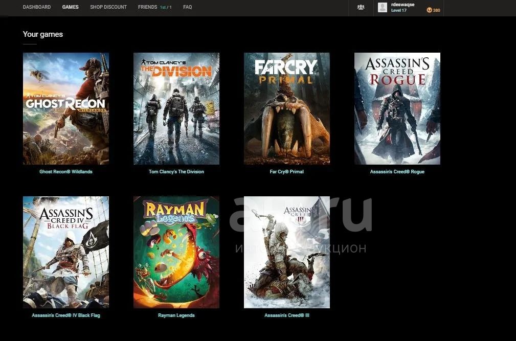516x341 pixels.
Task: Click Tom Clancy's The Division title link
Action: 176,172
